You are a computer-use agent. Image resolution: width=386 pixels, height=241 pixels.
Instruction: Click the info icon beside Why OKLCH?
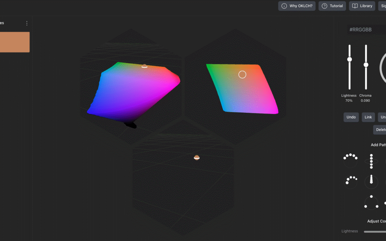click(284, 6)
